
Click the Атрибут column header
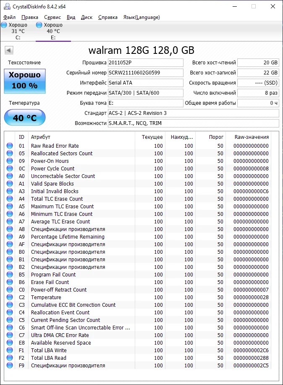81,137
